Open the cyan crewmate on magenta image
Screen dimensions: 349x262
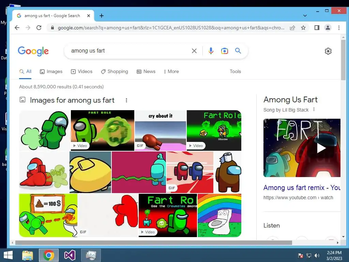pyautogui.click(x=139, y=172)
